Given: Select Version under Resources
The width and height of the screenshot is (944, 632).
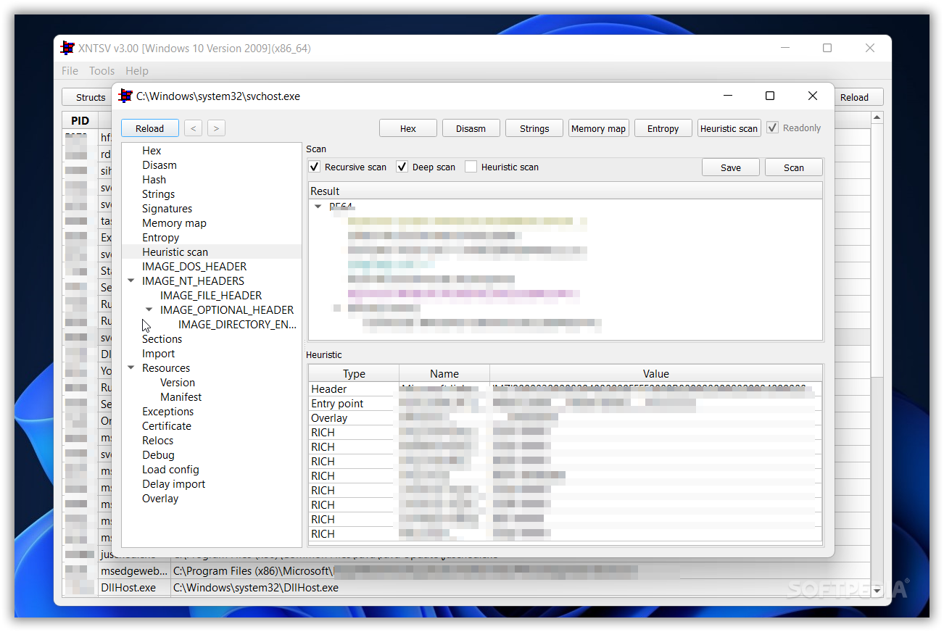Looking at the screenshot, I should (x=178, y=382).
